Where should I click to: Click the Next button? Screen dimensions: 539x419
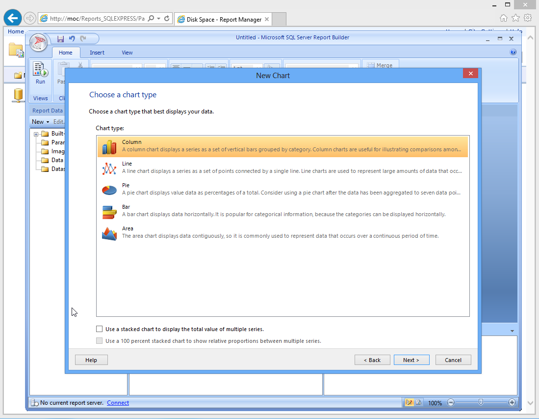click(411, 360)
